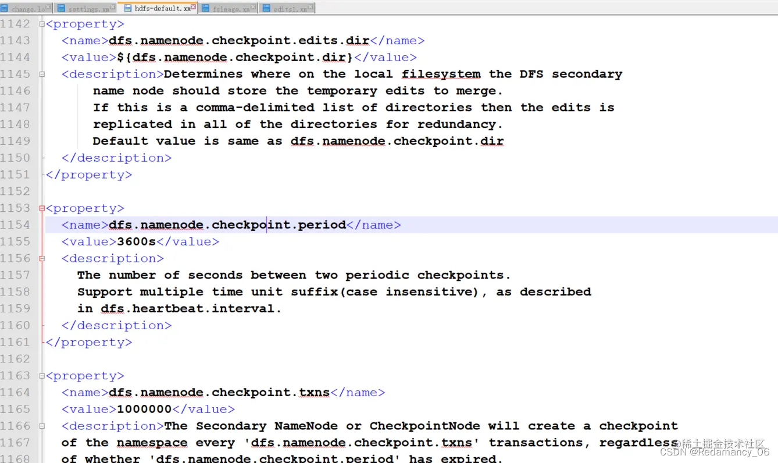Image resolution: width=778 pixels, height=463 pixels.
Task: Close the edits1.xm tab
Action: pos(312,7)
